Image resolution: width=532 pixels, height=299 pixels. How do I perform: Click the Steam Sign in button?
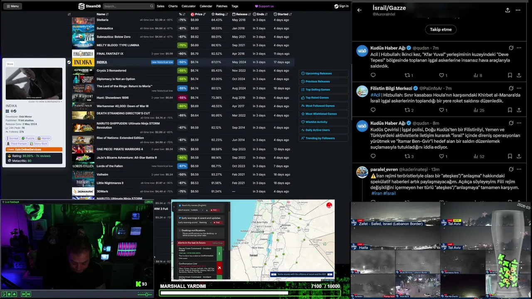(x=341, y=6)
